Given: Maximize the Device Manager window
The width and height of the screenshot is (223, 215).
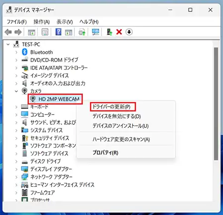Looking at the screenshot, I should click(x=190, y=10).
